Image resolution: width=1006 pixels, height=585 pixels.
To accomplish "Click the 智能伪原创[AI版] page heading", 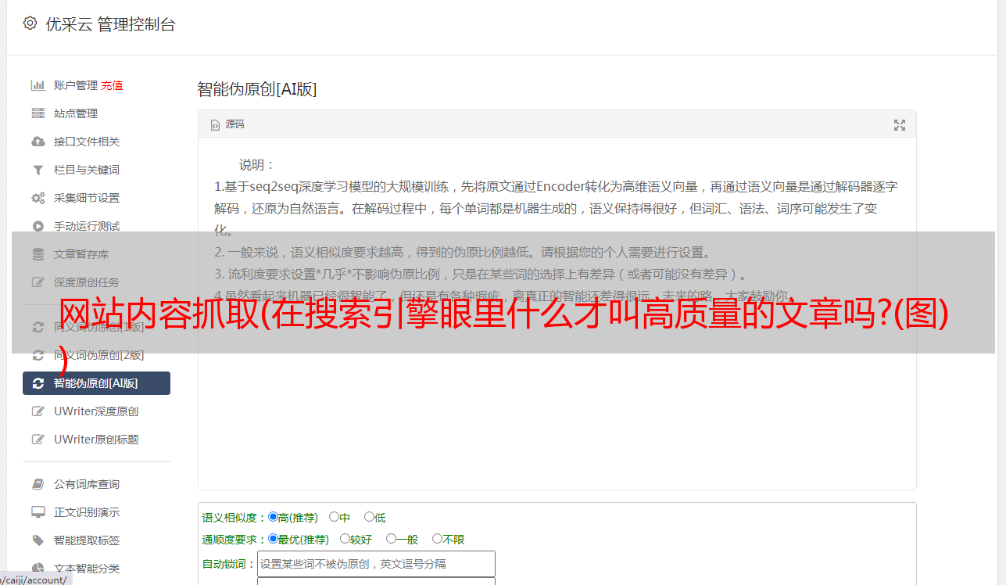I will click(257, 89).
